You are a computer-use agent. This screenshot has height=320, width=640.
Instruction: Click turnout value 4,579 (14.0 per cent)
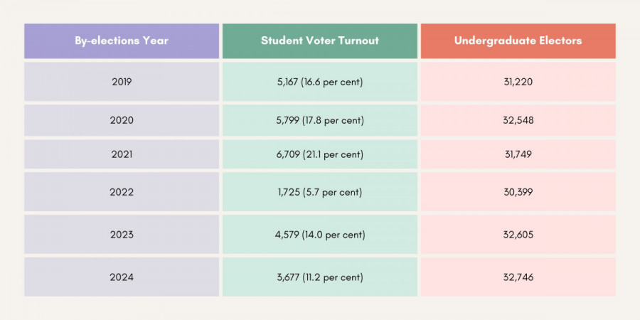click(x=319, y=235)
